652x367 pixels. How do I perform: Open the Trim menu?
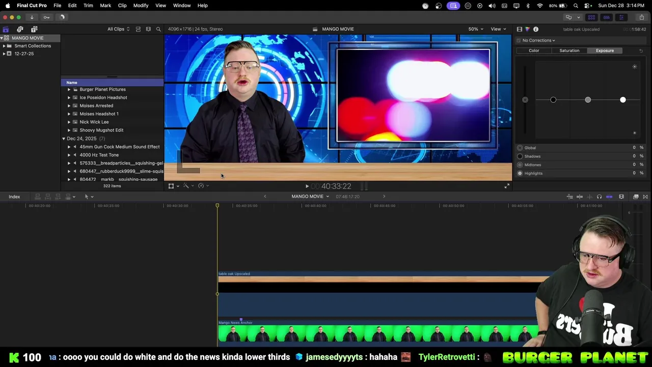click(x=88, y=6)
